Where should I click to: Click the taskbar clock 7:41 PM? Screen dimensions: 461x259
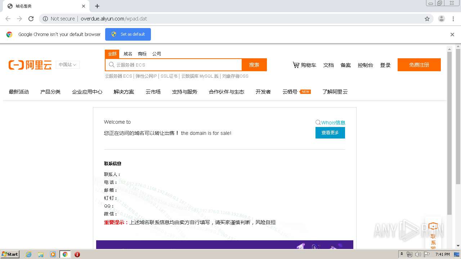[442, 254]
